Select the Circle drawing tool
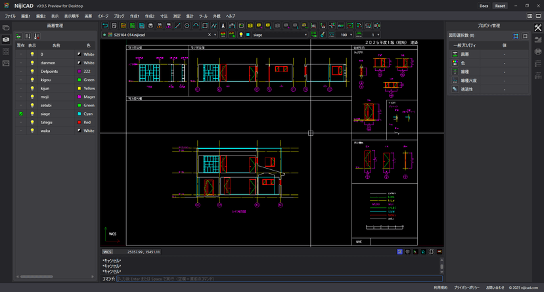 (x=187, y=26)
